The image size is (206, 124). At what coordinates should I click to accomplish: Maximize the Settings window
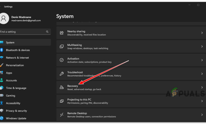point(198,5)
